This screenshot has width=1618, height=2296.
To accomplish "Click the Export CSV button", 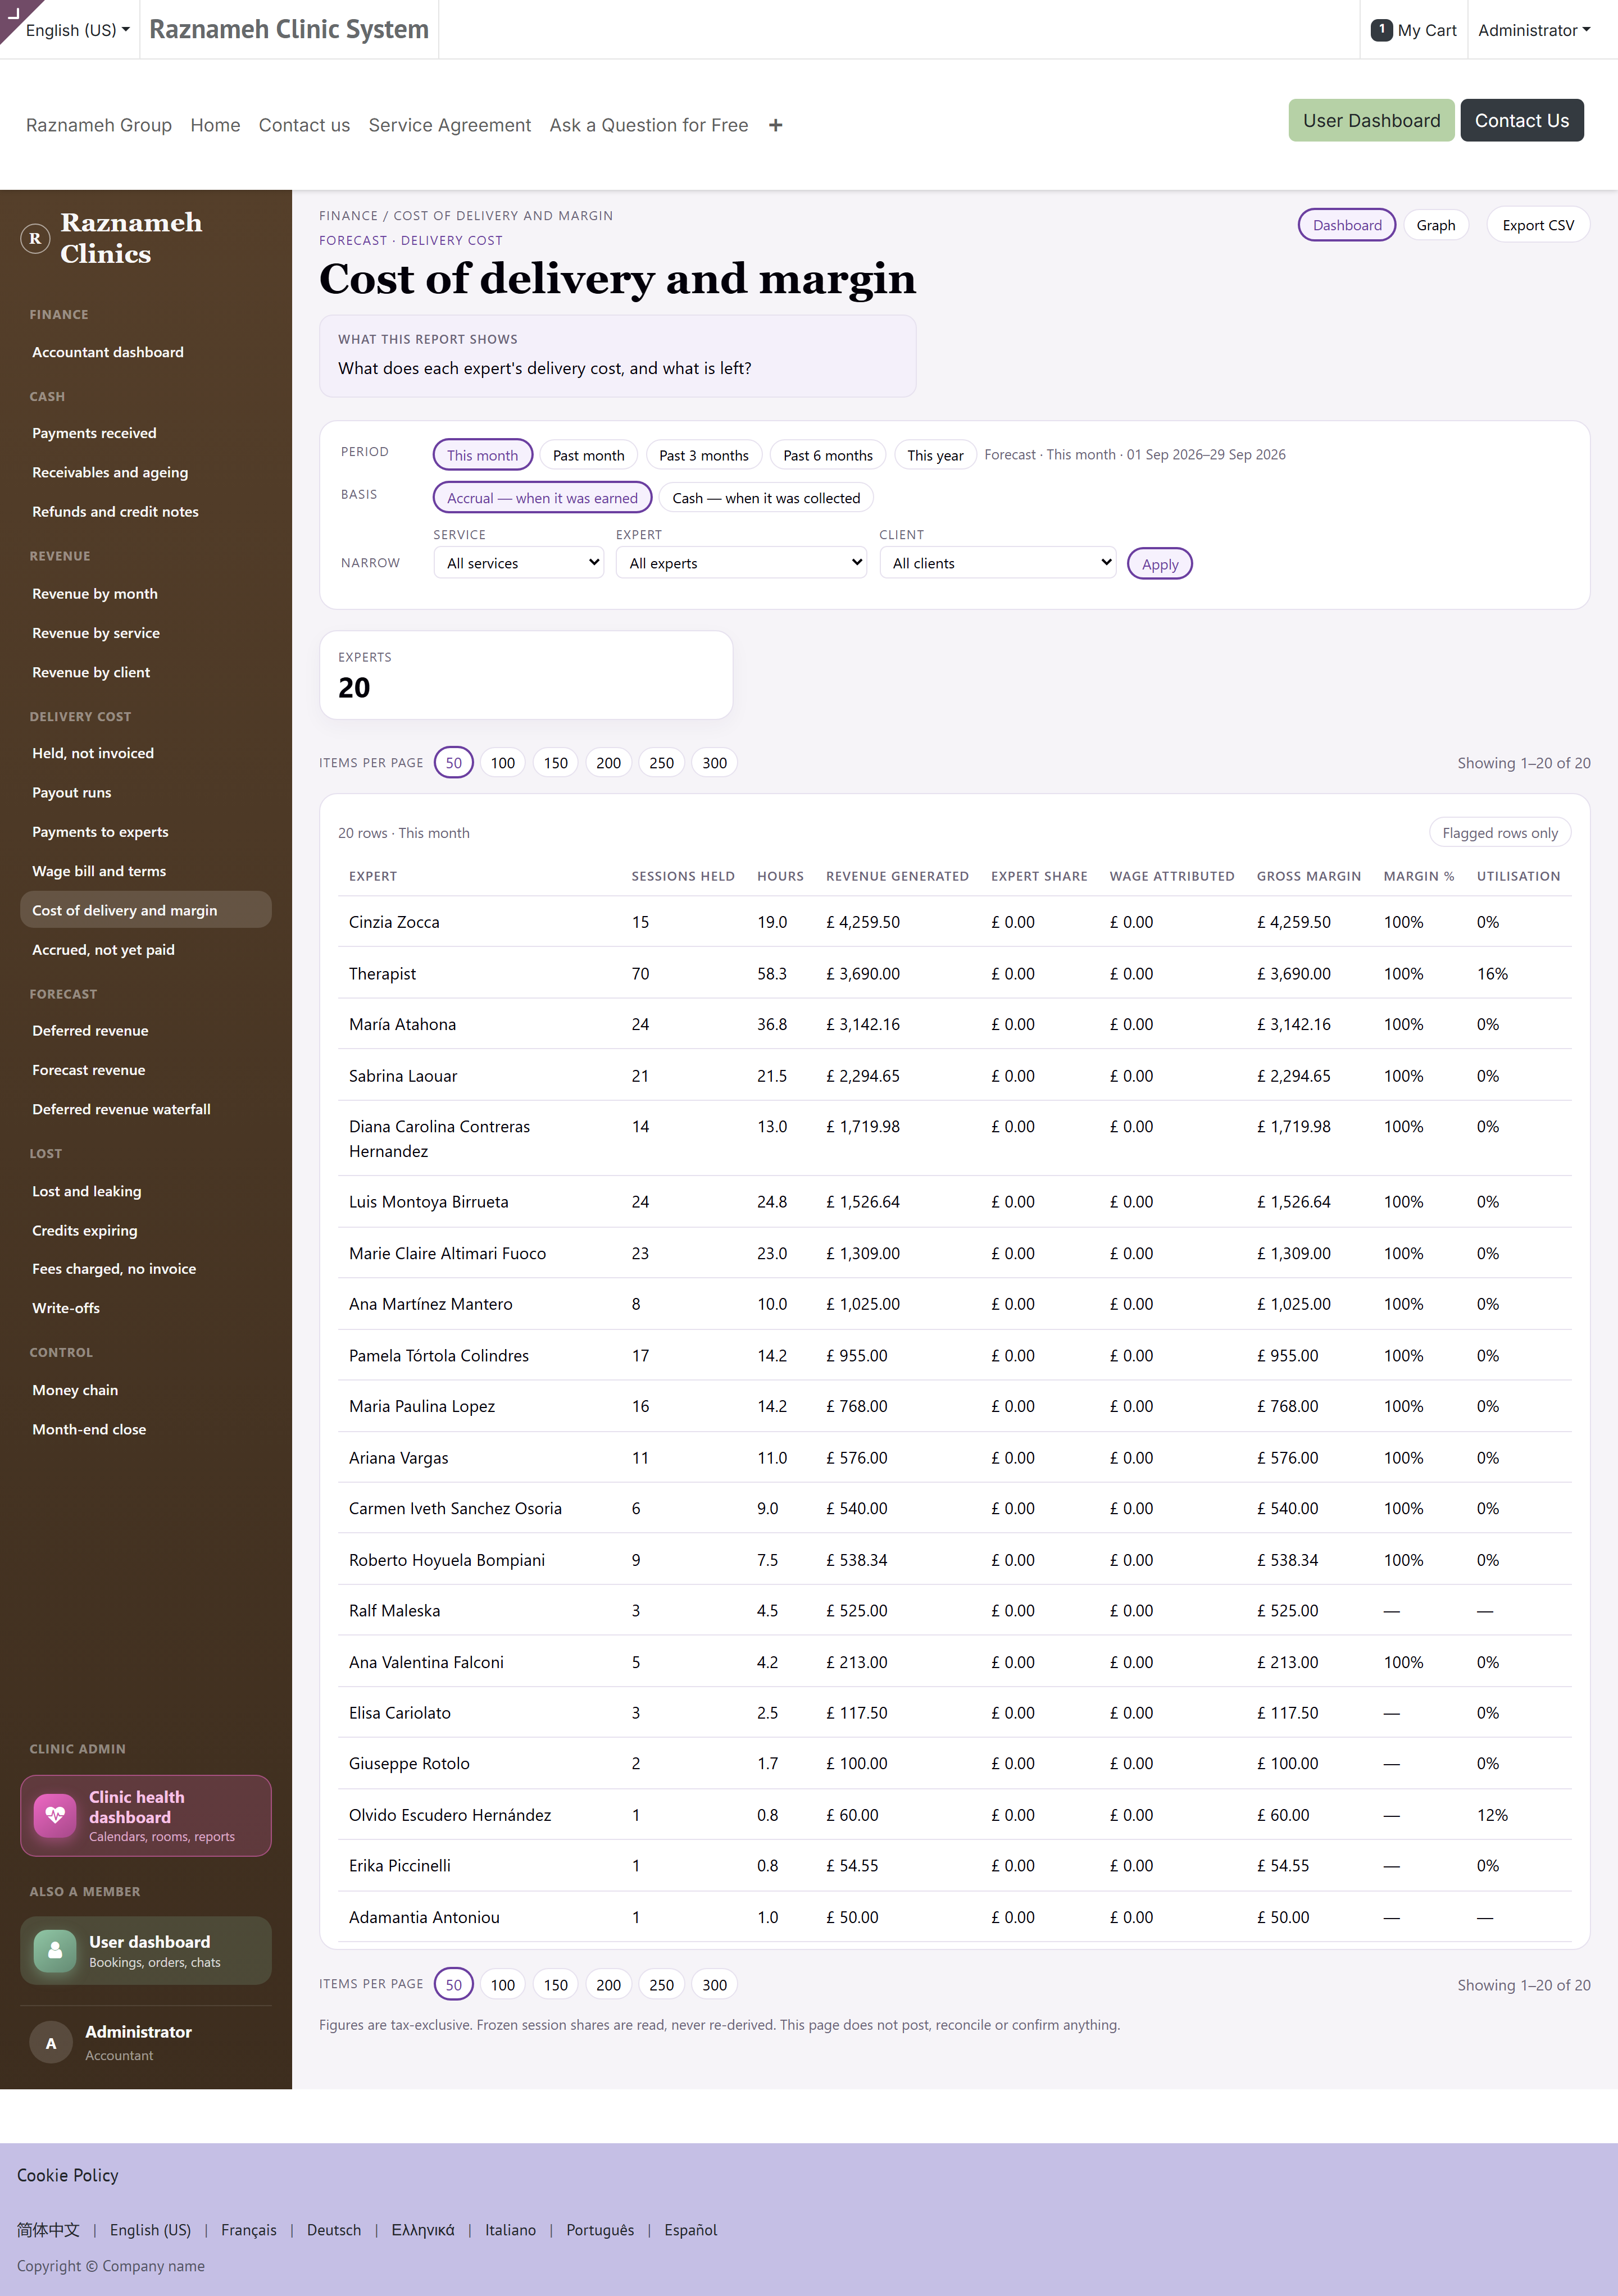I will click(x=1538, y=225).
